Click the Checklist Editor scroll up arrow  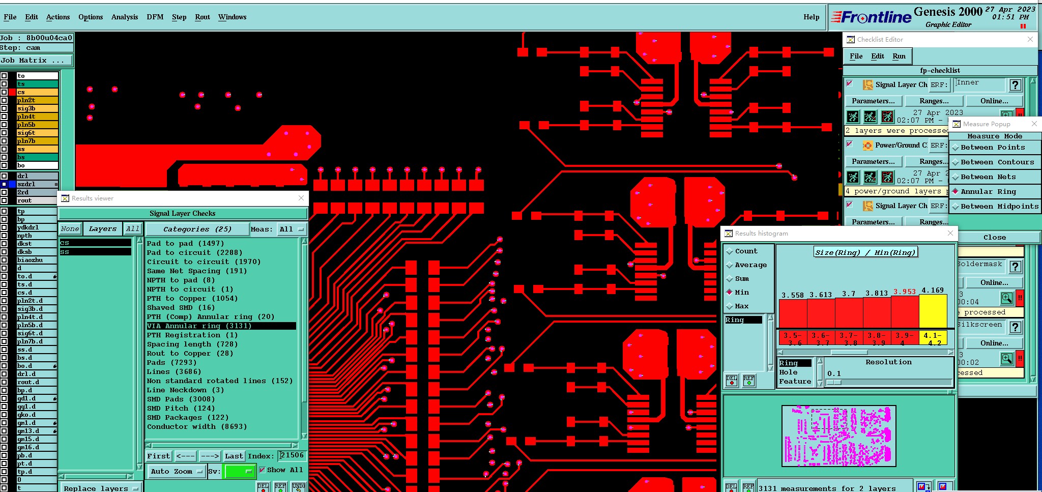[1033, 81]
